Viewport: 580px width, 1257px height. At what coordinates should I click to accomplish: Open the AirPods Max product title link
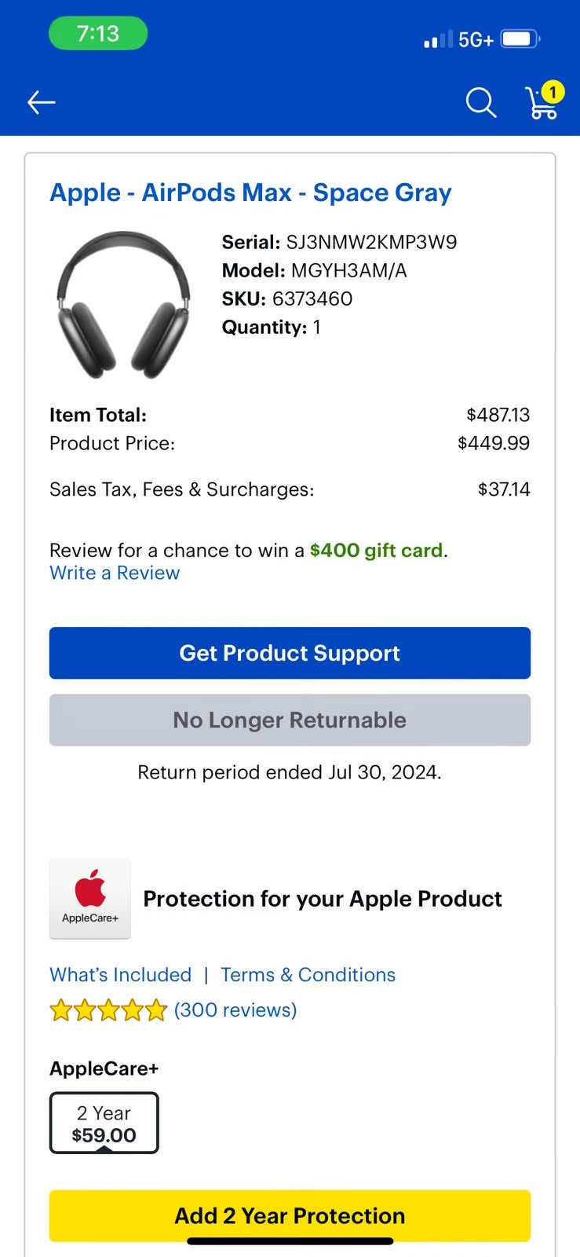coord(250,192)
